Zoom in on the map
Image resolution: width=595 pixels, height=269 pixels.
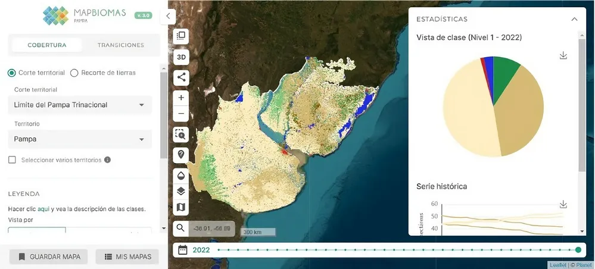[181, 97]
